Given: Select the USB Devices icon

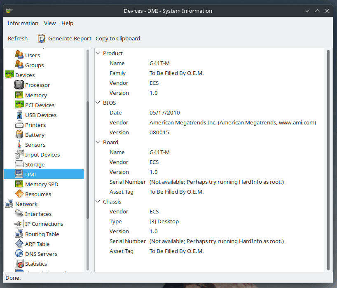Looking at the screenshot, I should (x=19, y=115).
